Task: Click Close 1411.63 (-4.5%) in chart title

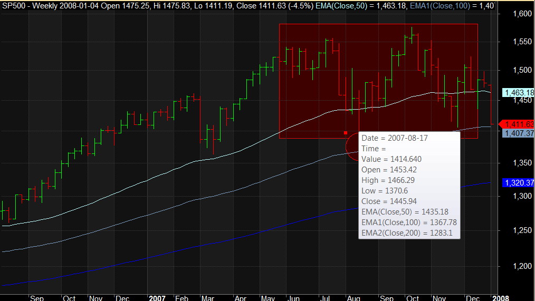Action: (x=274, y=5)
